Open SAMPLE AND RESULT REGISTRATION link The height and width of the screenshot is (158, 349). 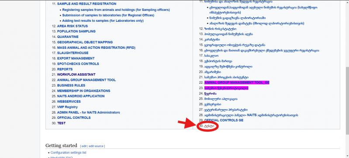pyautogui.click(x=86, y=4)
